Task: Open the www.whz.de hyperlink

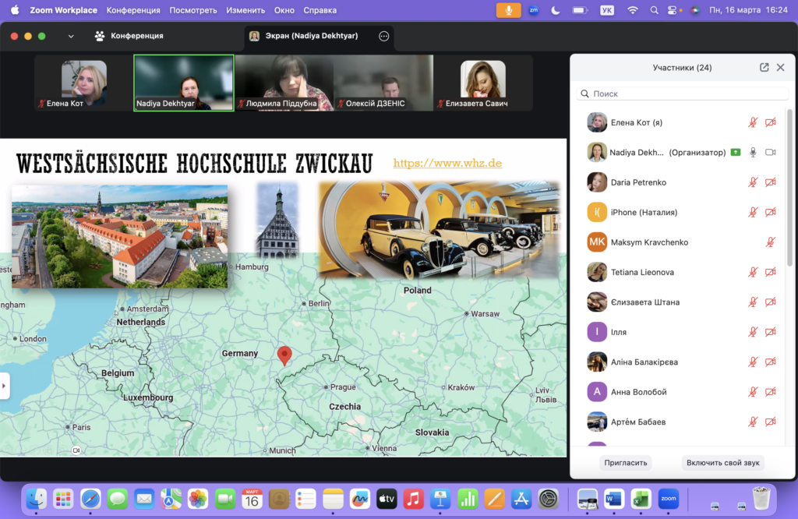Action: point(447,163)
